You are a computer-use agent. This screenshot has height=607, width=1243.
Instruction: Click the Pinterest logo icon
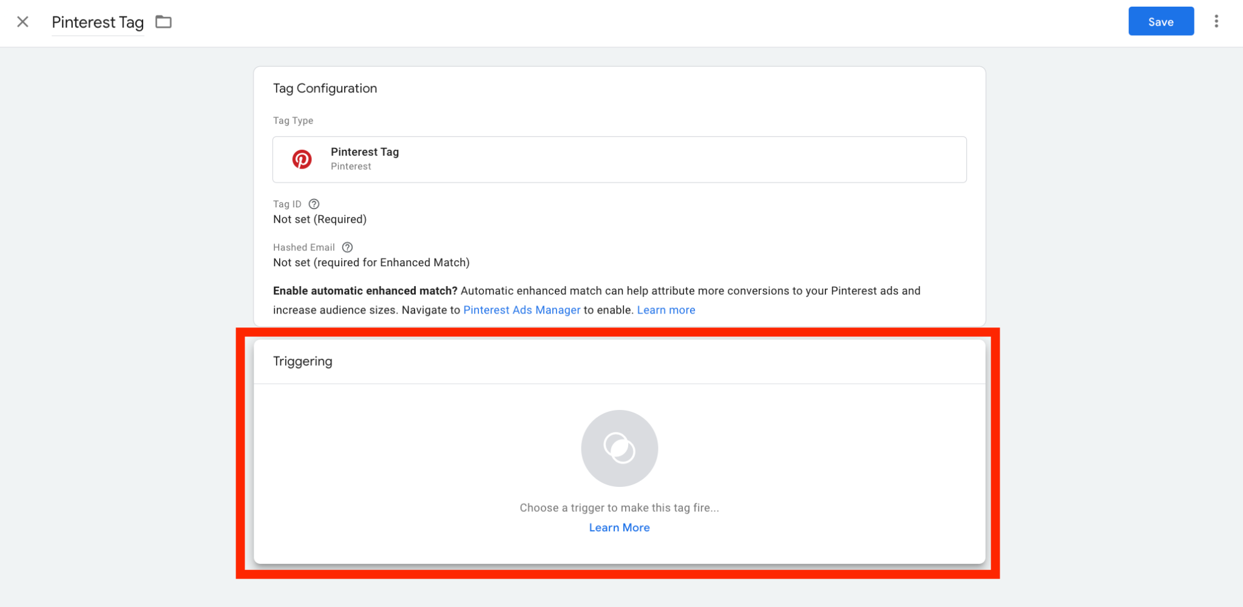click(x=302, y=159)
